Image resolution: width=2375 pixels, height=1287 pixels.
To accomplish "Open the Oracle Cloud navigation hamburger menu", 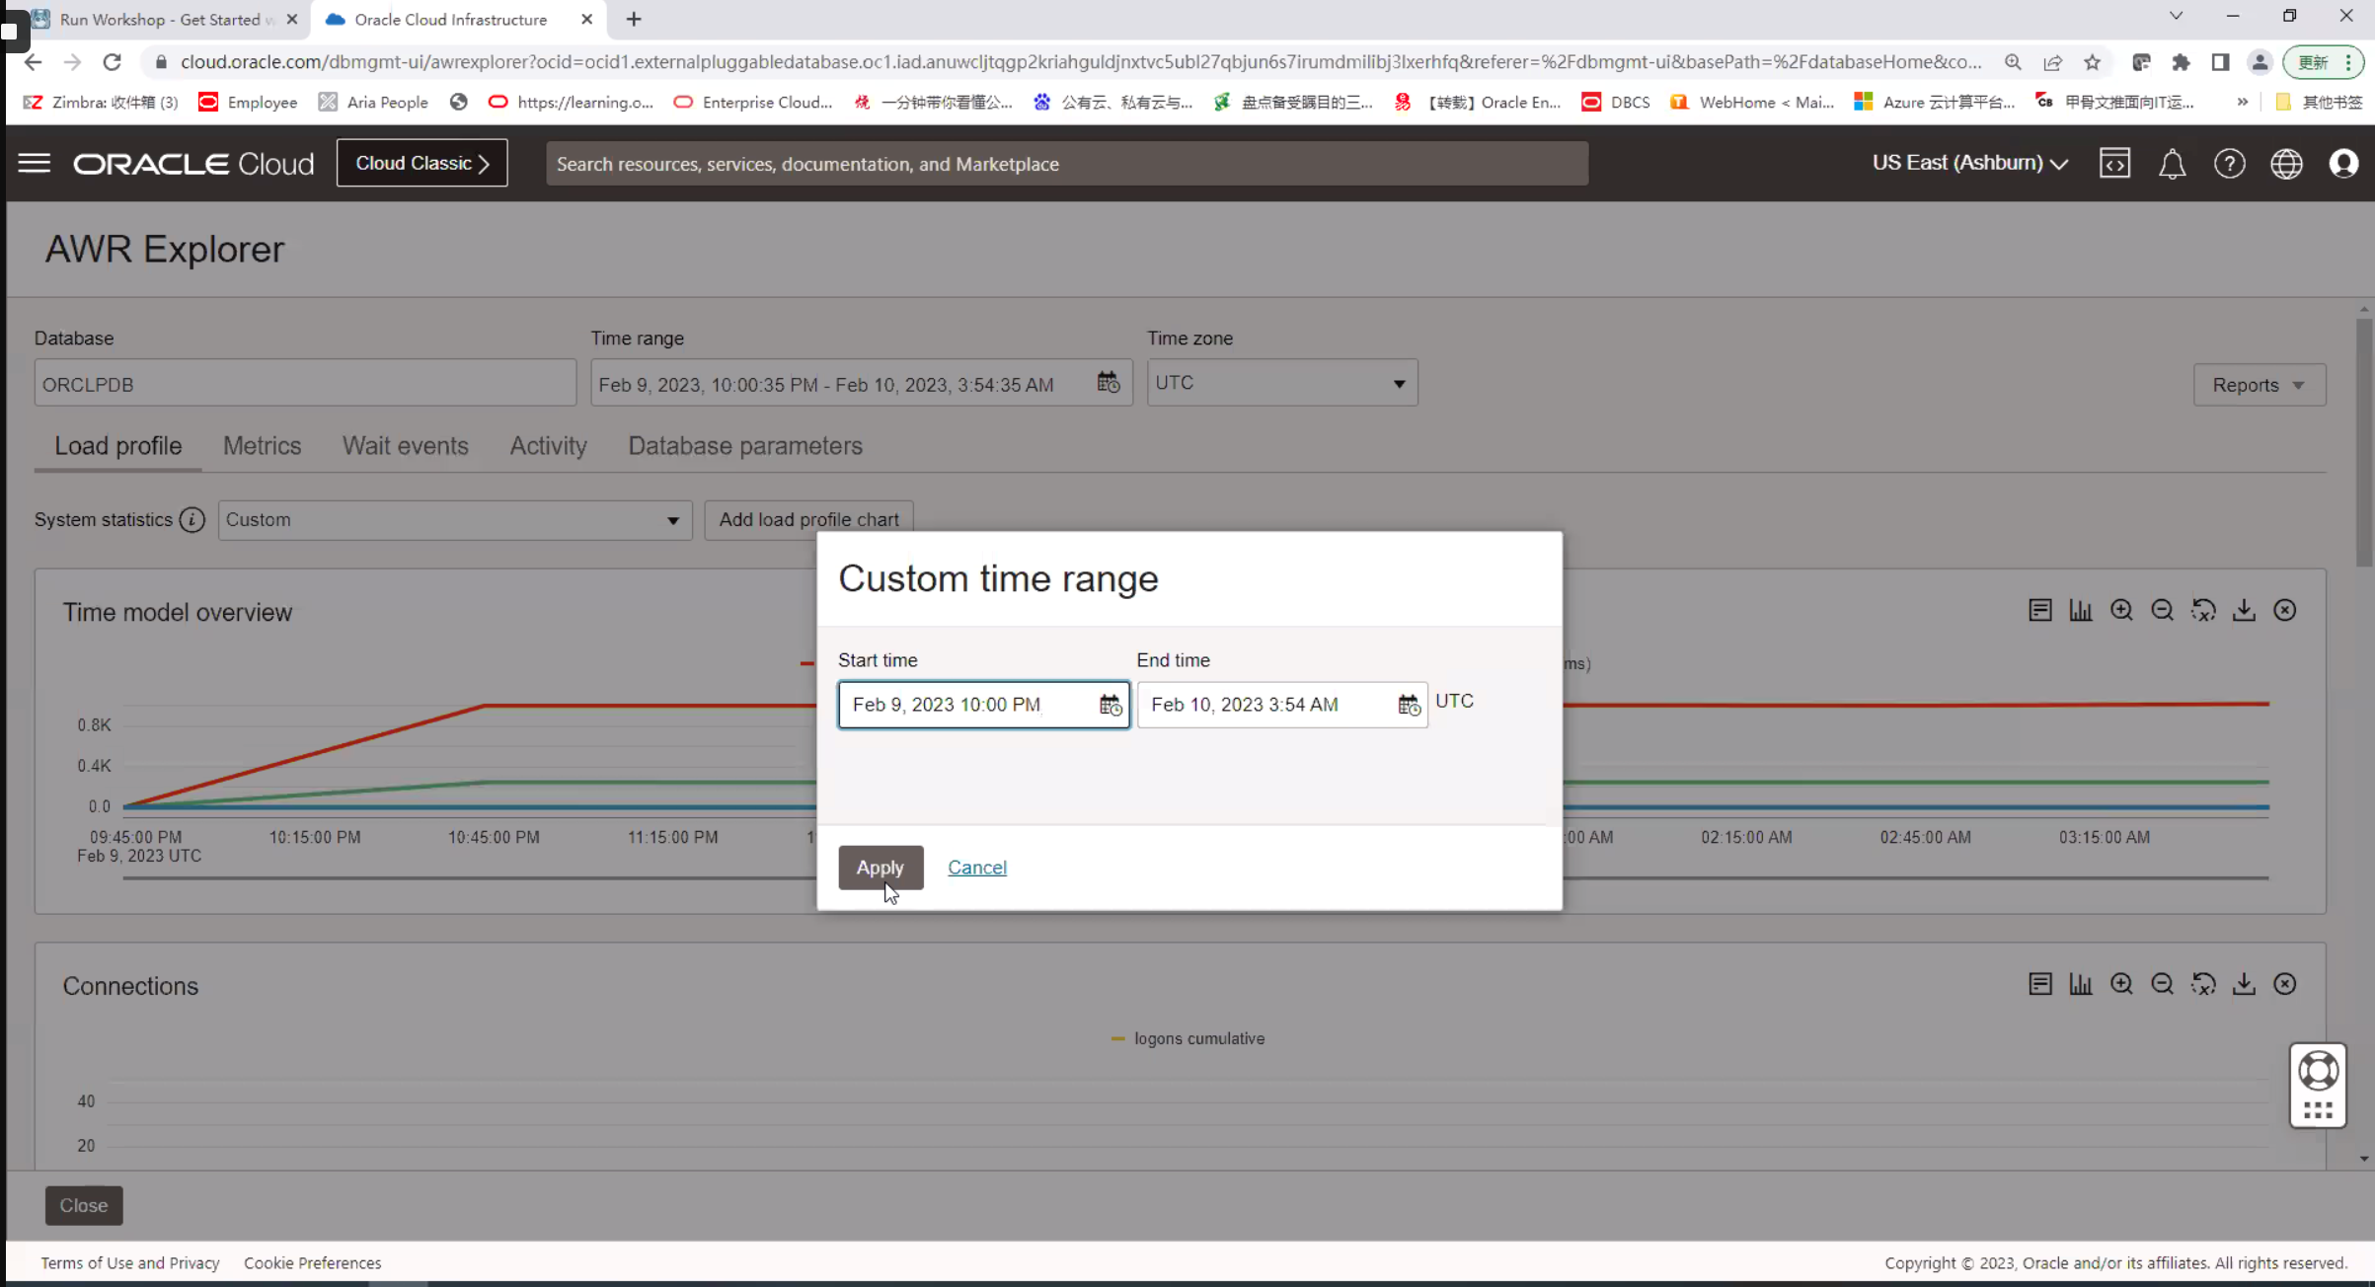I will [x=34, y=163].
